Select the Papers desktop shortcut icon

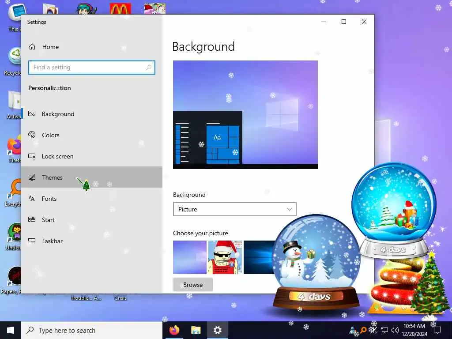11,280
